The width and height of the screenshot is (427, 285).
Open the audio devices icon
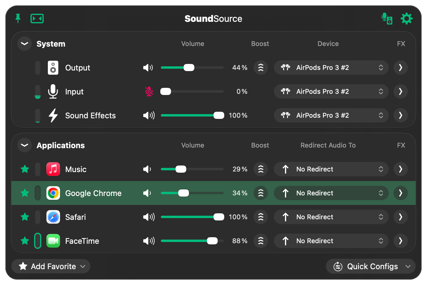(x=387, y=19)
